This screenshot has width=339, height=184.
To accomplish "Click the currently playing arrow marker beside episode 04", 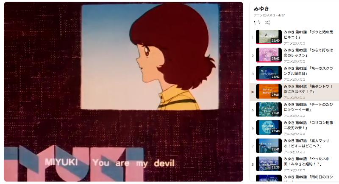I will click(253, 92).
